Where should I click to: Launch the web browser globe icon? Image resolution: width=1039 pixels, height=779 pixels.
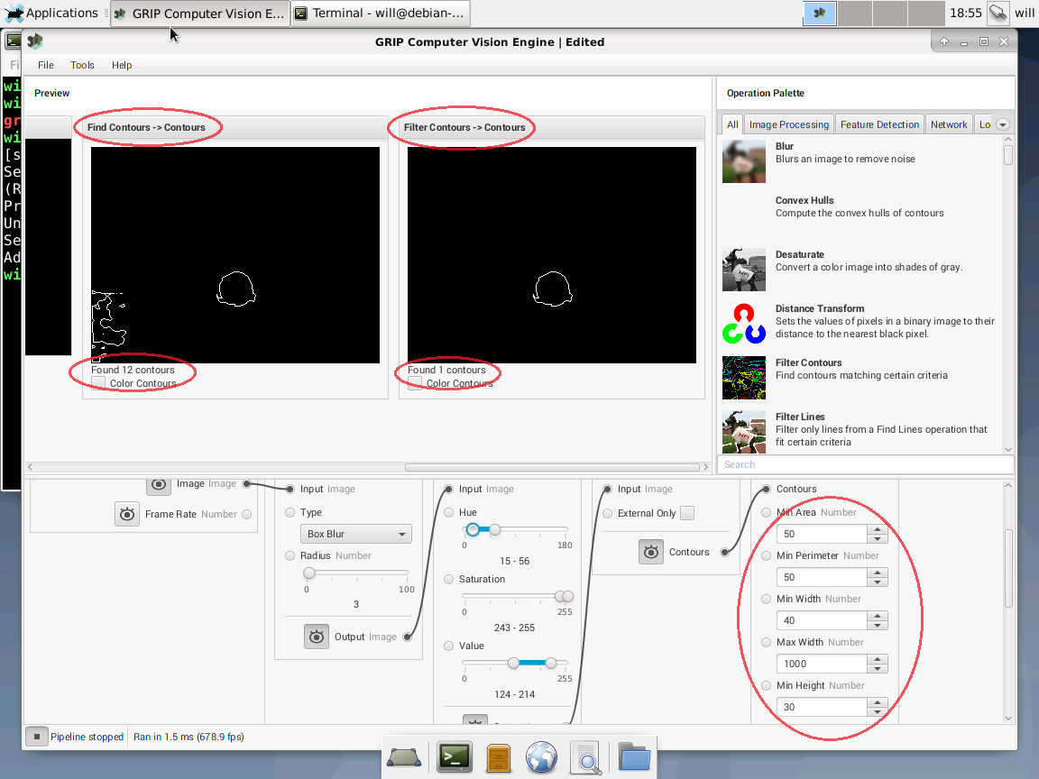coord(541,757)
